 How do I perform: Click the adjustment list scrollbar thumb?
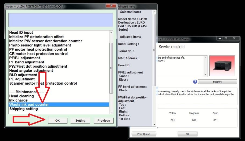(111, 68)
